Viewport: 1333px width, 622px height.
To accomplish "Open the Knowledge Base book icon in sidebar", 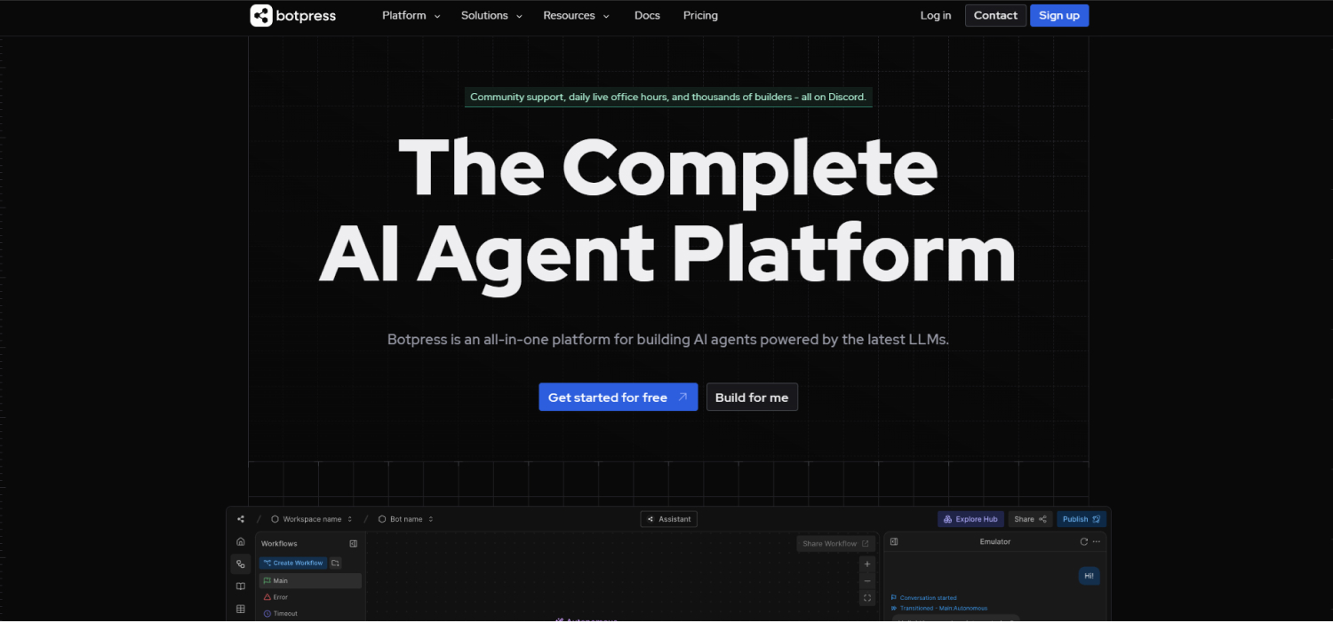I will point(241,587).
